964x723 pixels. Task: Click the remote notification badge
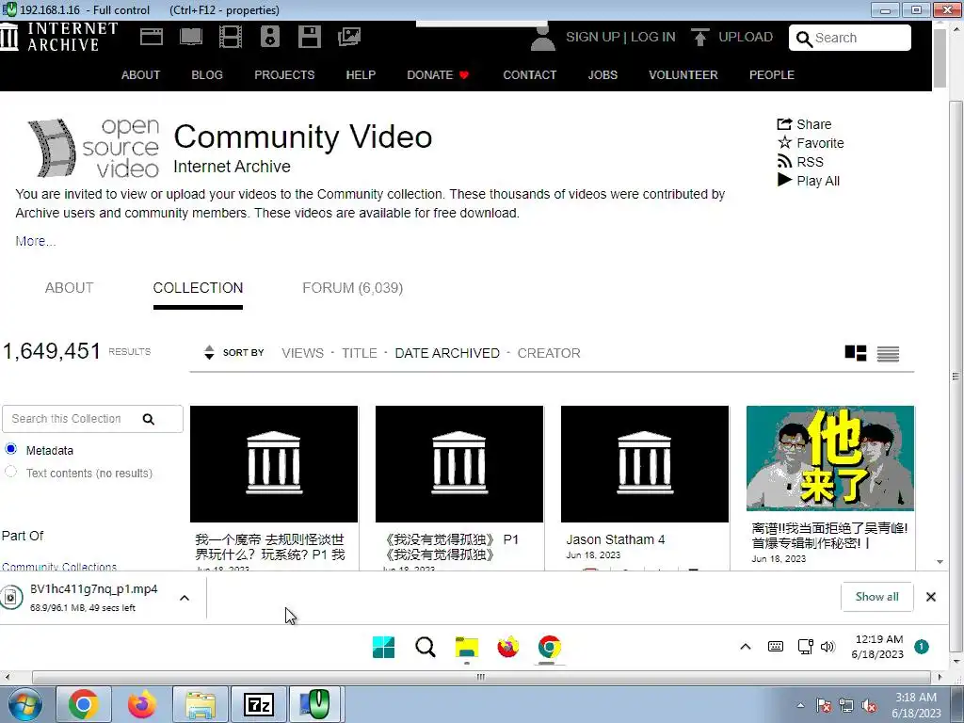coord(921,647)
